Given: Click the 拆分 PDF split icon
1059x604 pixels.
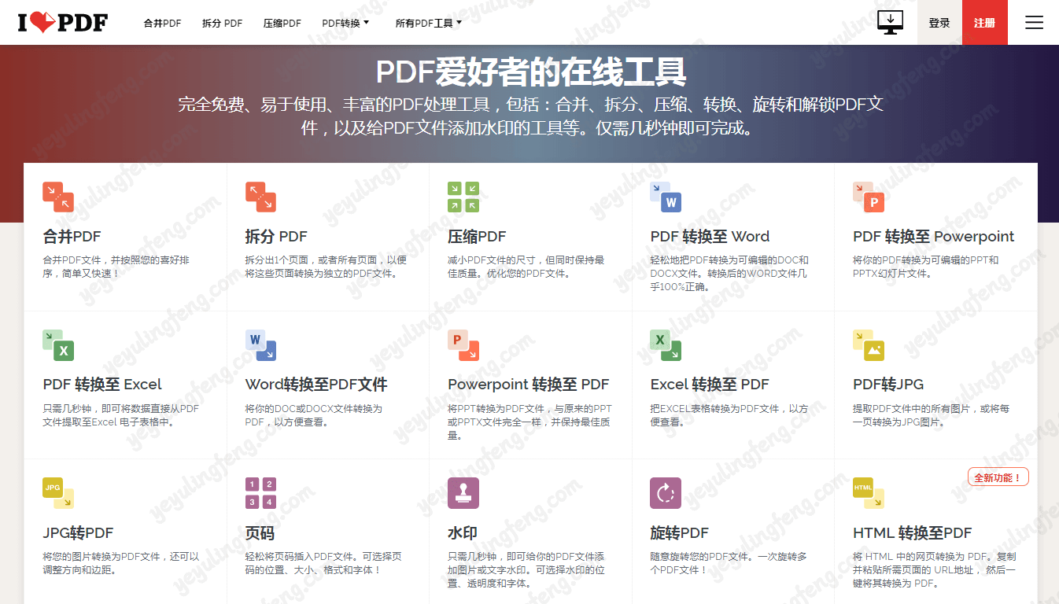Looking at the screenshot, I should pos(260,197).
